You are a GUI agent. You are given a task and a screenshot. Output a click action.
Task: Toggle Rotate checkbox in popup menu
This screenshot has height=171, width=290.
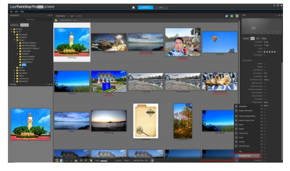[x=236, y=129]
